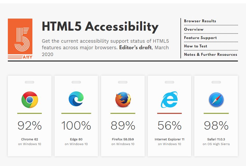This screenshot has height=166, width=246.
Task: Select Chrome's 92% score
Action: pos(30,125)
